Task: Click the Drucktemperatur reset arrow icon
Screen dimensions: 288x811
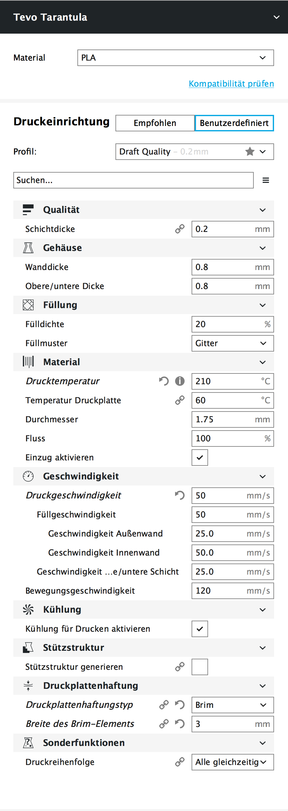Action: [x=164, y=381]
